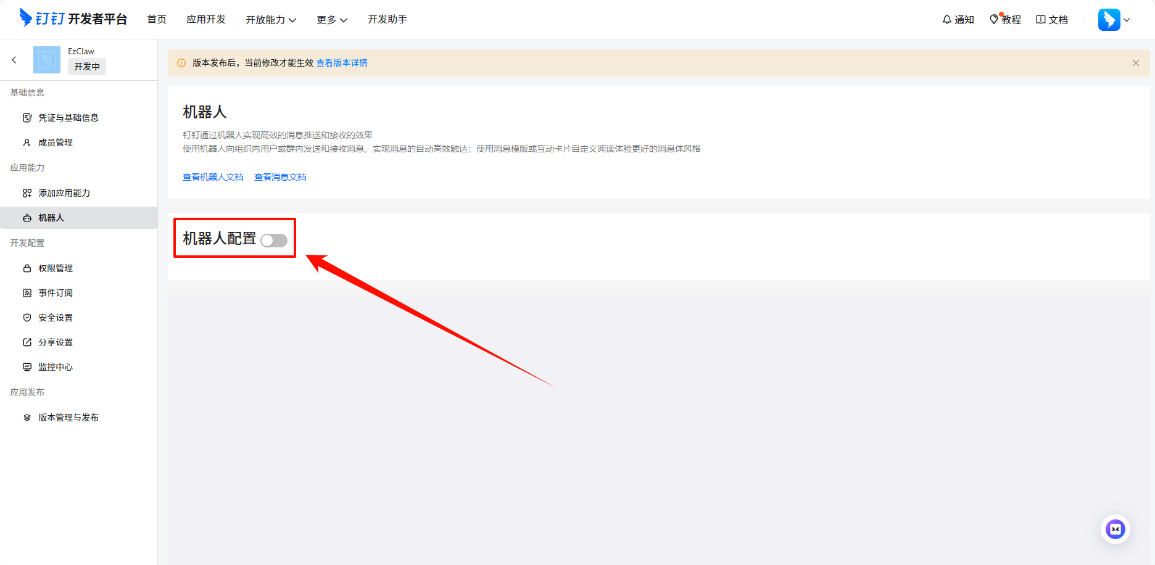The height and width of the screenshot is (565, 1155).
Task: Go to the 首页 nav item
Action: tap(157, 20)
